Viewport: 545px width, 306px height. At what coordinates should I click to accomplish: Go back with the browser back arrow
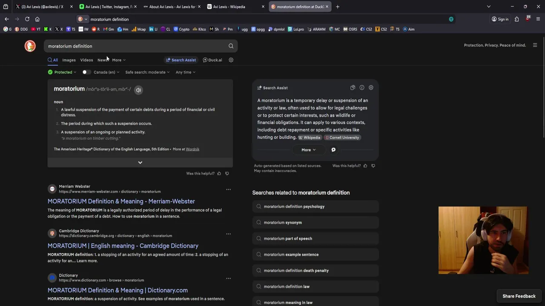[7, 19]
